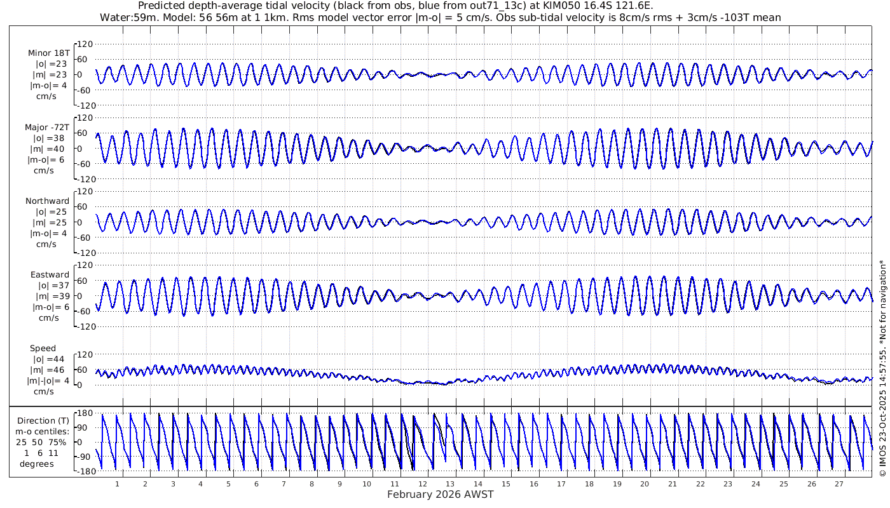Click the IMOS copyright notice on right edge
890x508 pixels.
click(882, 368)
